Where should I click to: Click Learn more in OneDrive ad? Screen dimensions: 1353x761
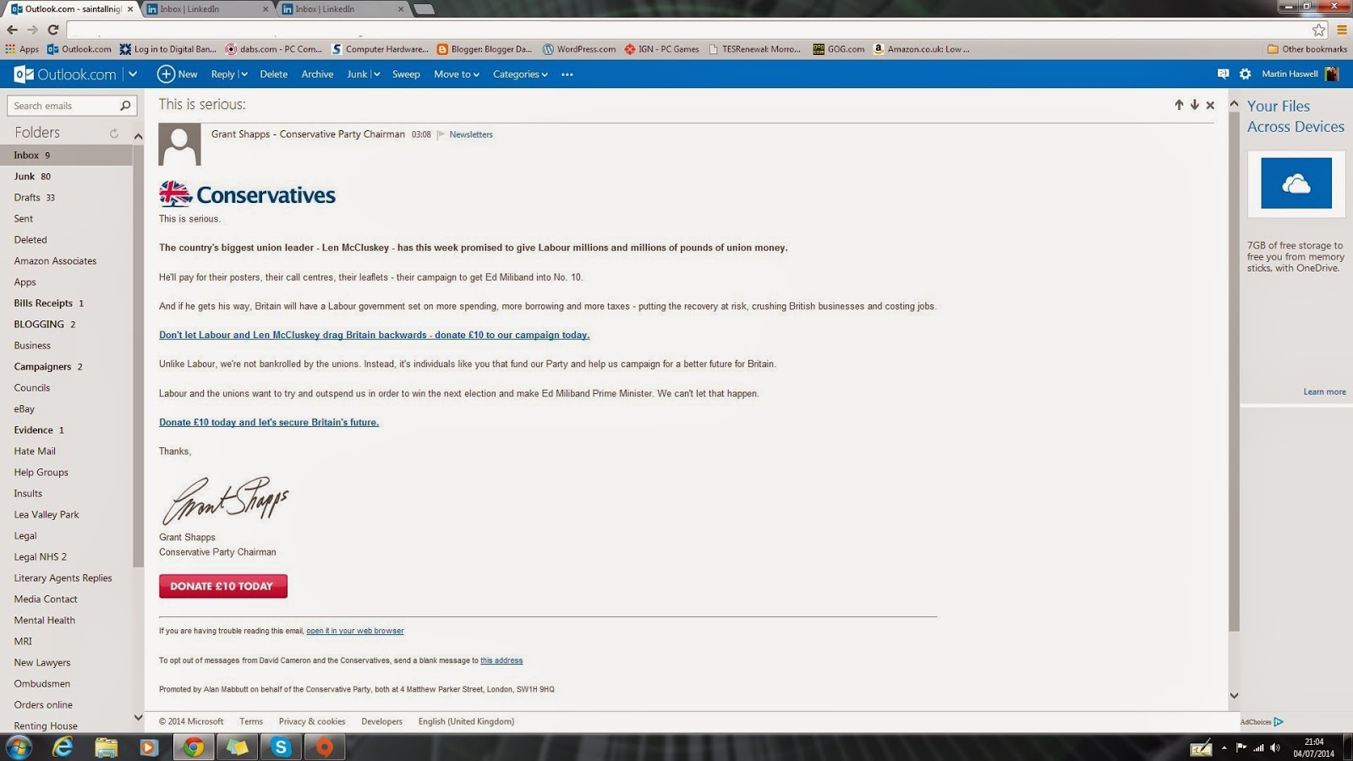pyautogui.click(x=1324, y=391)
